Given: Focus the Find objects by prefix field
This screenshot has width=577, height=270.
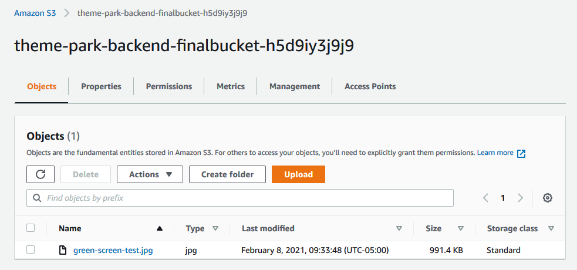Looking at the screenshot, I should 247,198.
